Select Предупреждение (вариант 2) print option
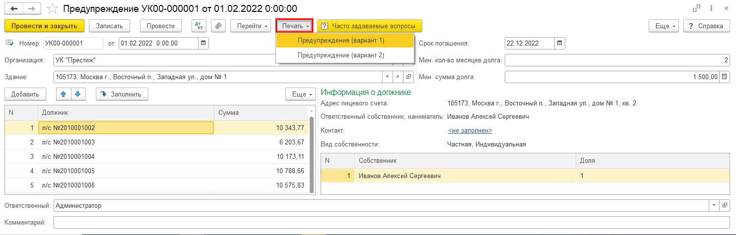The image size is (736, 235). point(341,55)
